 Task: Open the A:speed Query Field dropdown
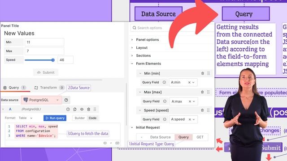(x=194, y=119)
